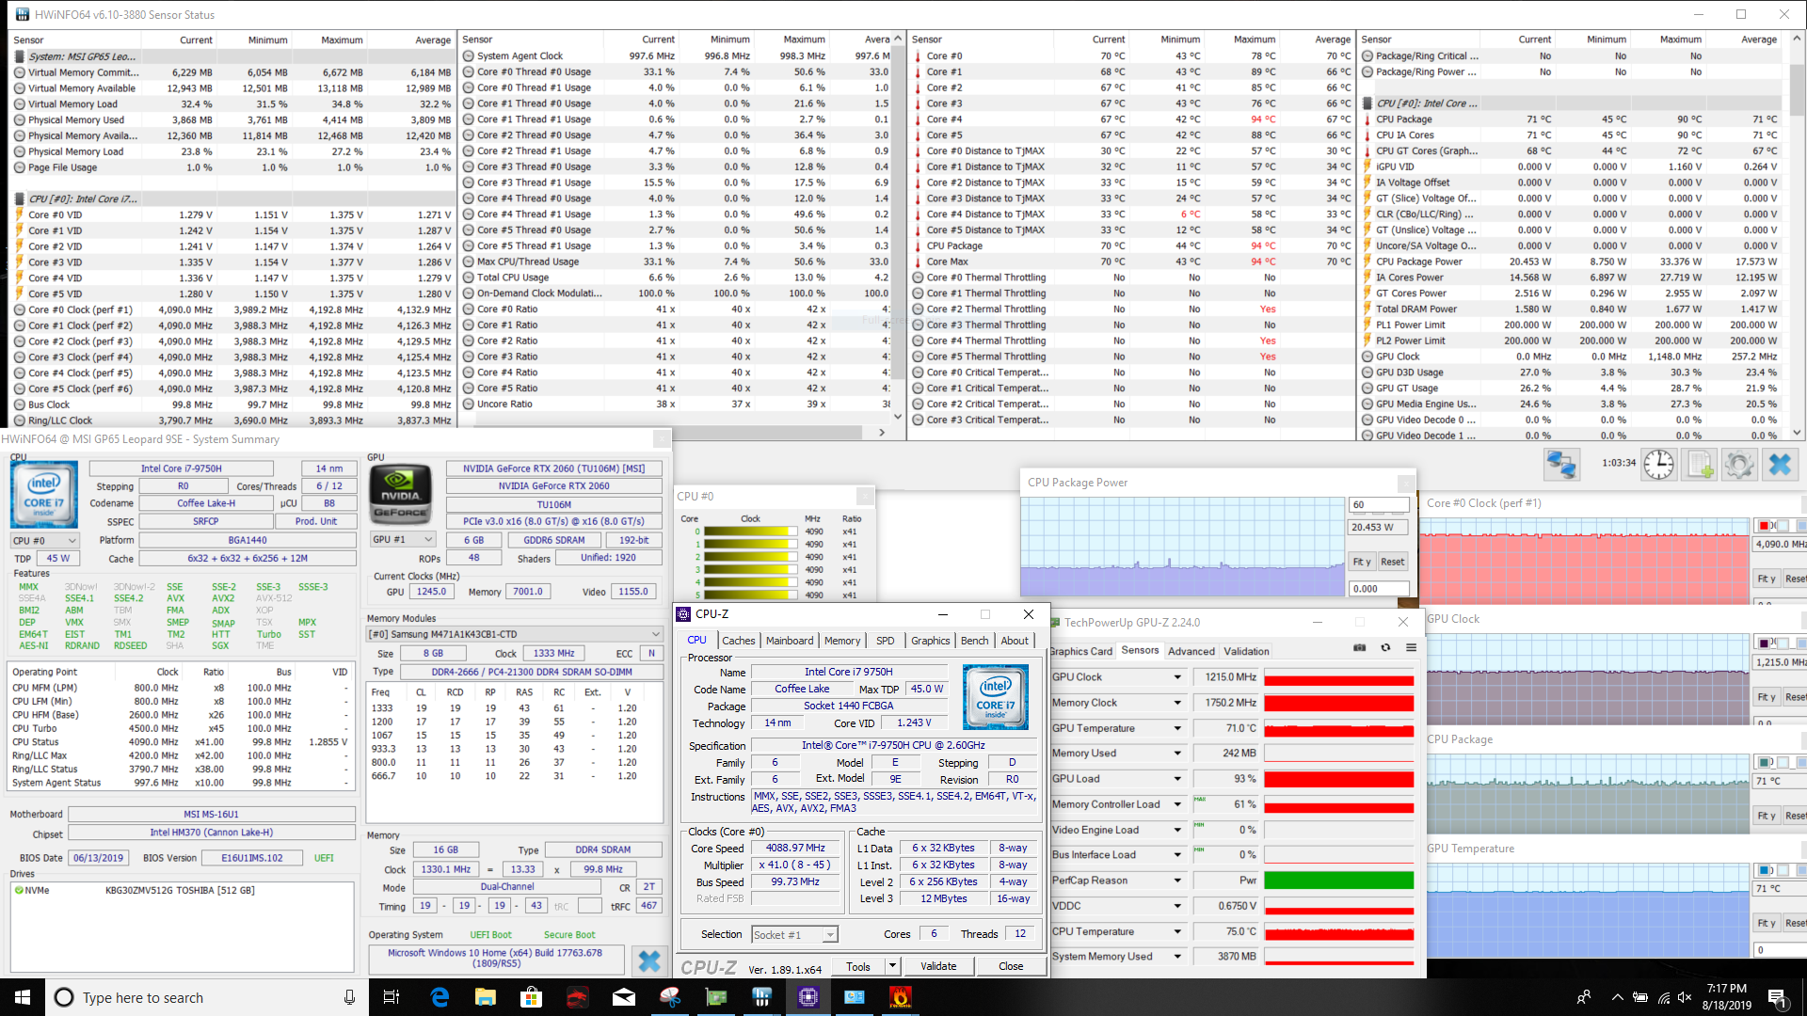Switch to CPU-Z via taskbar icon
This screenshot has height=1016, width=1807.
tap(808, 997)
